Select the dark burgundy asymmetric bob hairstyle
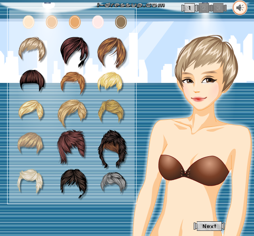The width and height of the screenshot is (254, 236). (x=75, y=52)
